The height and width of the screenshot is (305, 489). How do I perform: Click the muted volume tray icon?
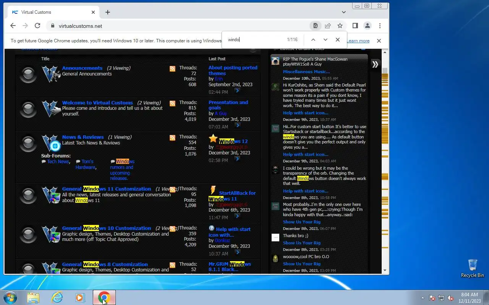[451, 298]
